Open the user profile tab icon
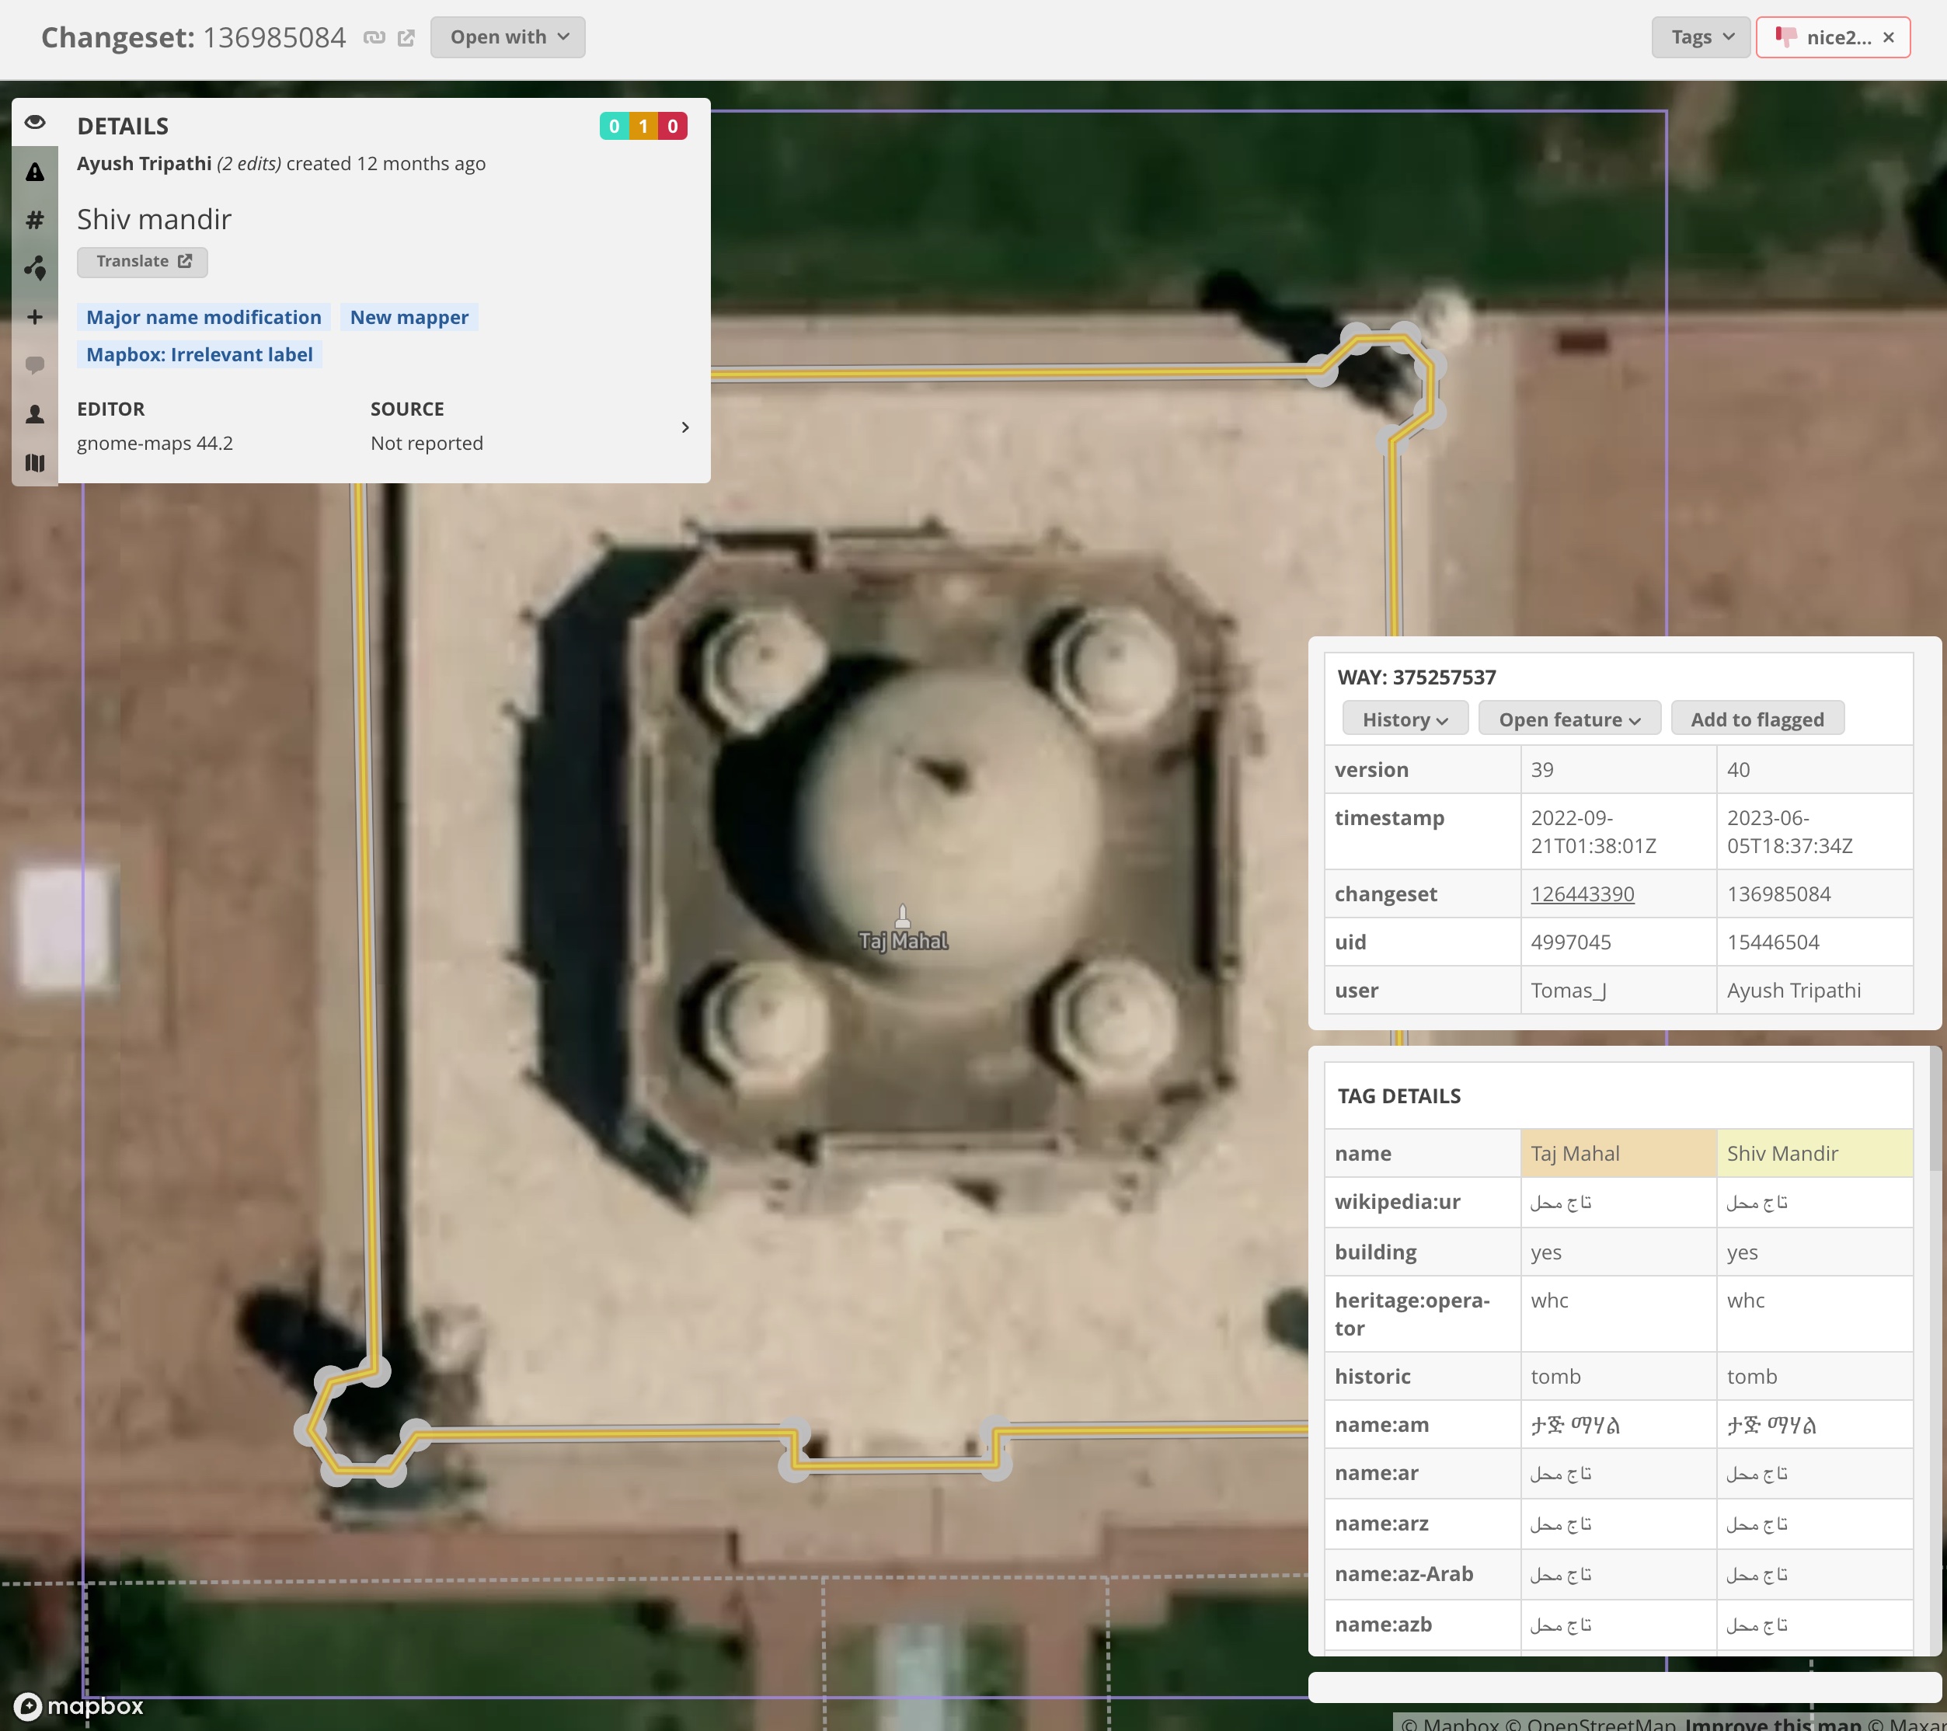Viewport: 1947px width, 1731px height. (x=35, y=414)
